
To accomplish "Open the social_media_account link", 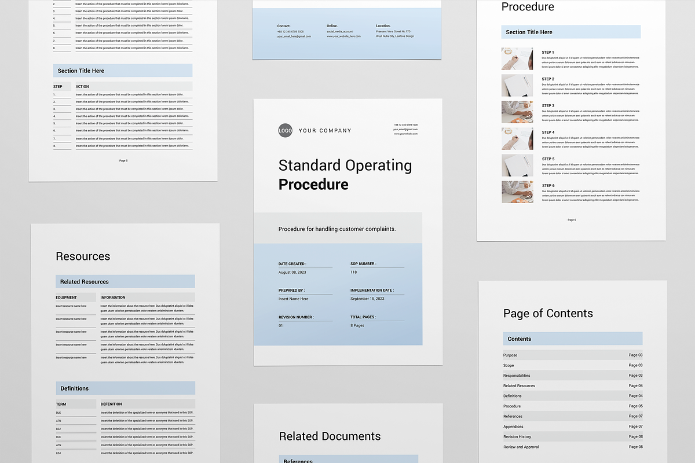I will click(339, 32).
